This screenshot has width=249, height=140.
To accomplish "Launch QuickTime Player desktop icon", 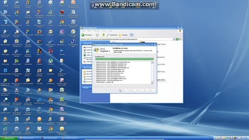I will tap(39, 101).
